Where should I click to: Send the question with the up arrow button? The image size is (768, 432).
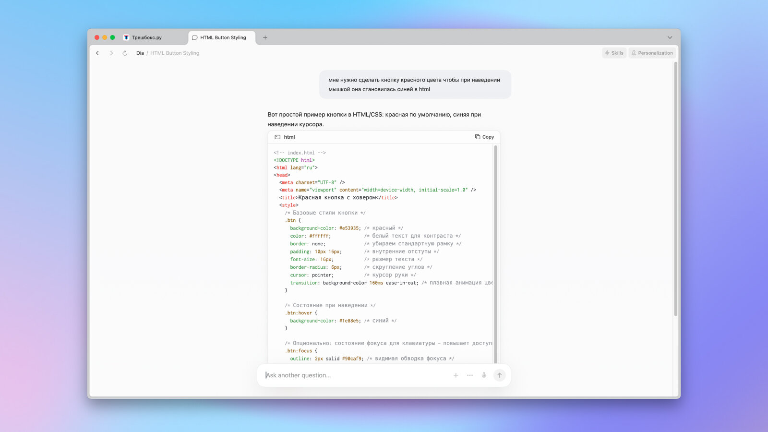coord(499,375)
